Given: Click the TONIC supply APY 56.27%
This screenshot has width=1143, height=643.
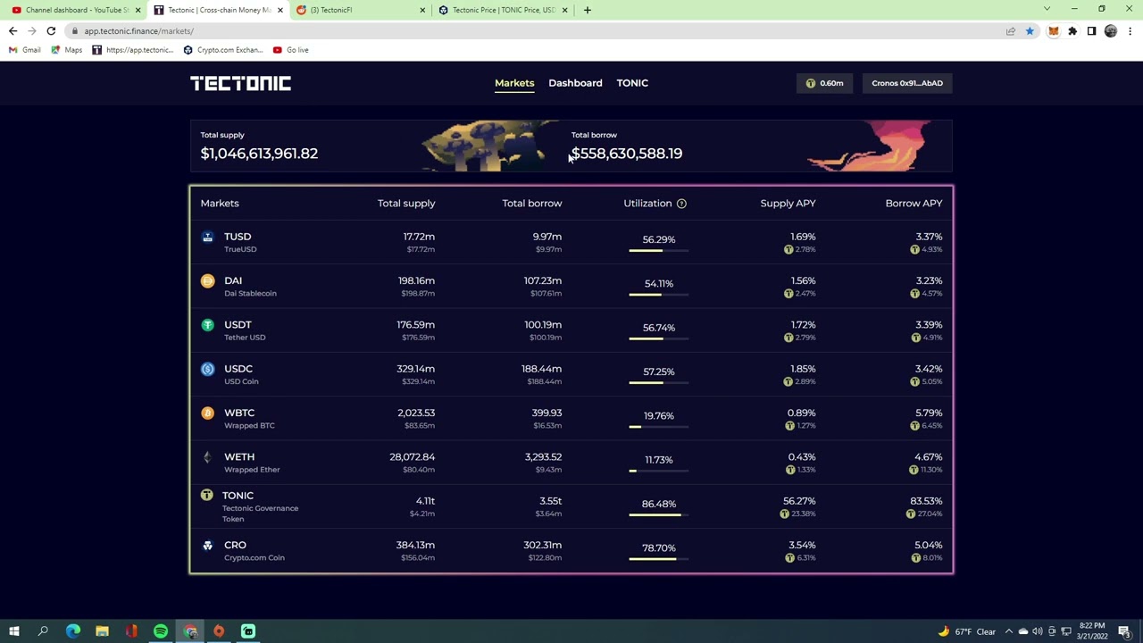Looking at the screenshot, I should [799, 501].
